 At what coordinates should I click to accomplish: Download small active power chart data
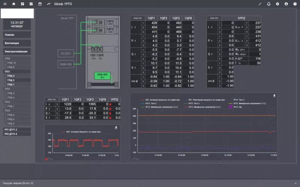[x=116, y=128]
